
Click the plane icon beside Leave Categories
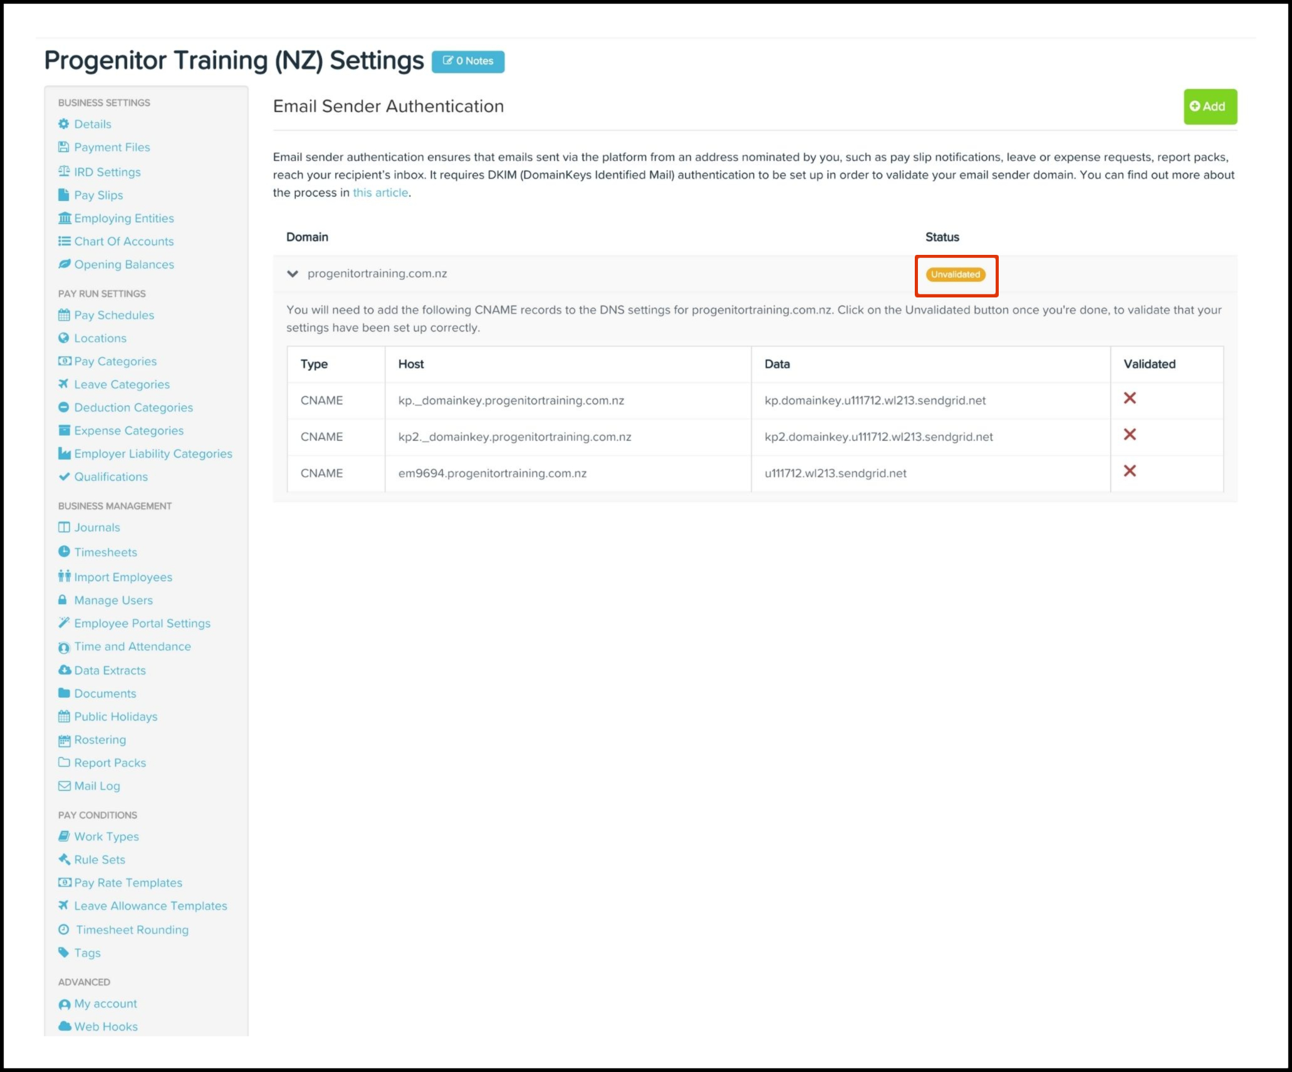[x=63, y=384]
